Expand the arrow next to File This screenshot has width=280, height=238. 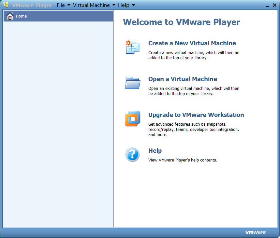coord(69,5)
